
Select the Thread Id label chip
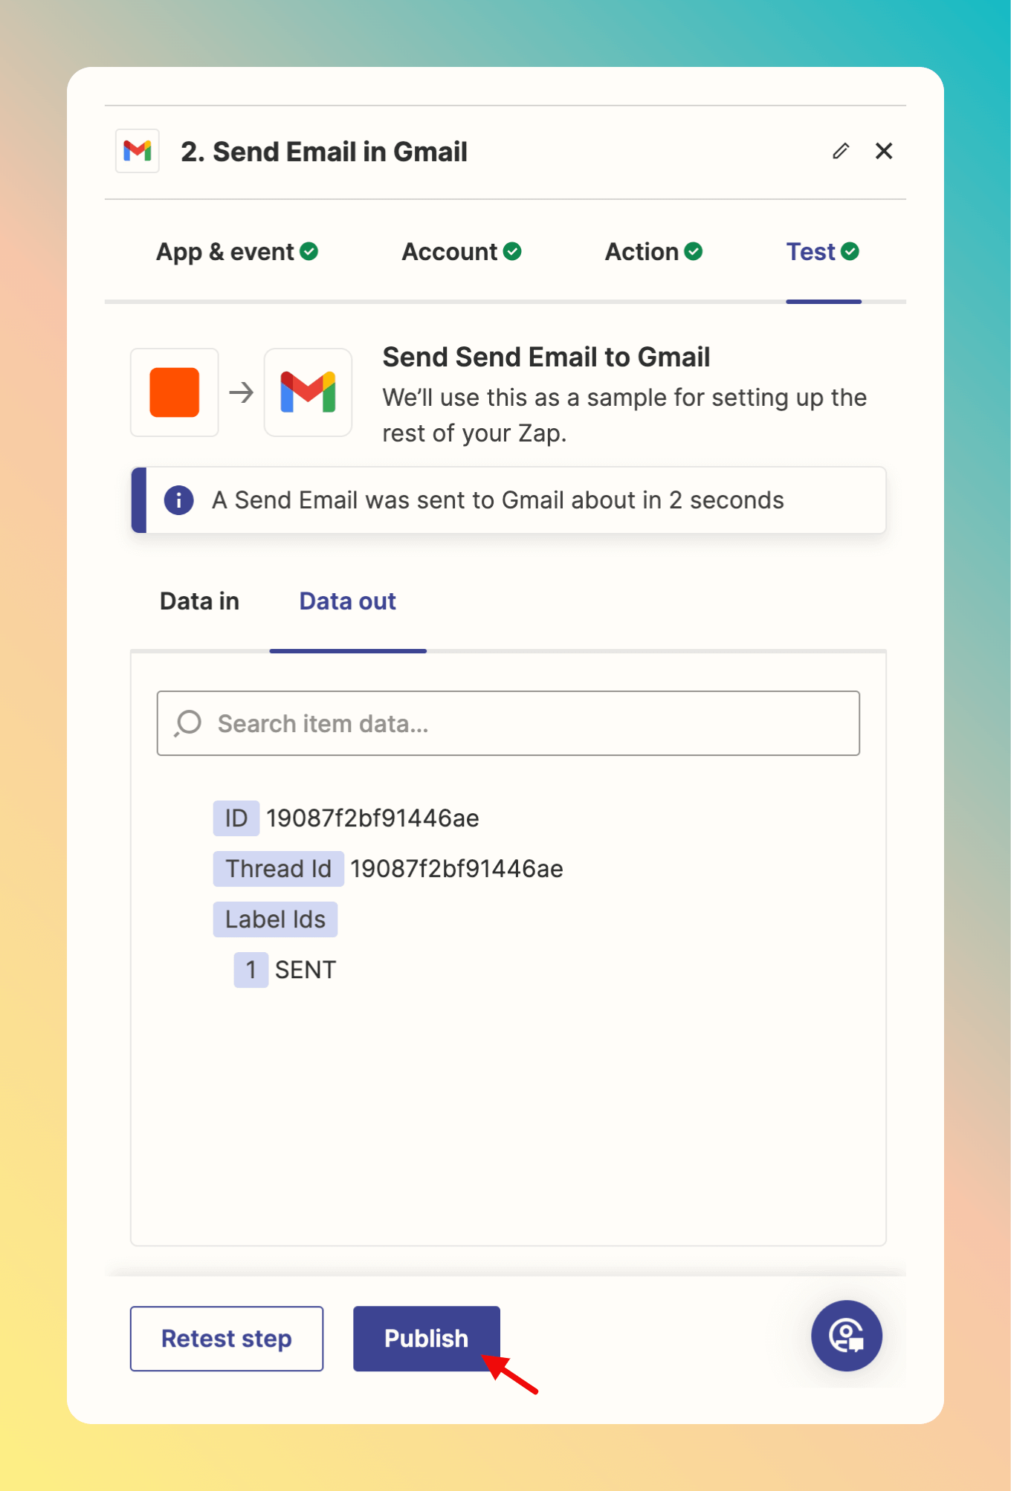[x=278, y=869]
